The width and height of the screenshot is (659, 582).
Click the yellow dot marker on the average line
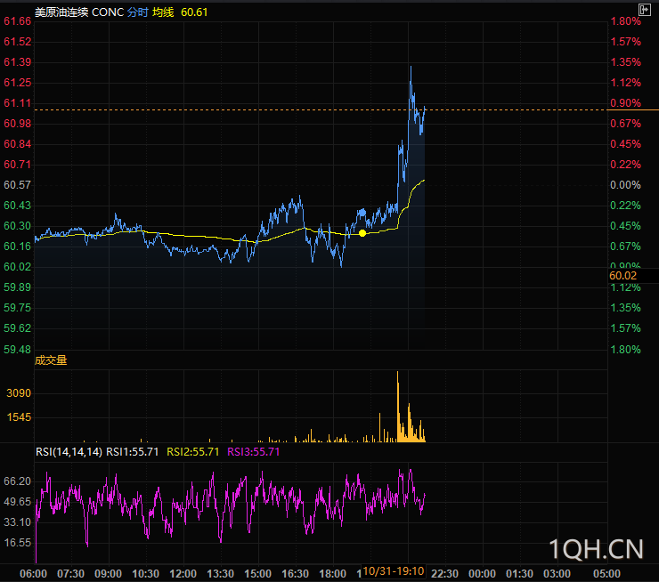tap(362, 233)
